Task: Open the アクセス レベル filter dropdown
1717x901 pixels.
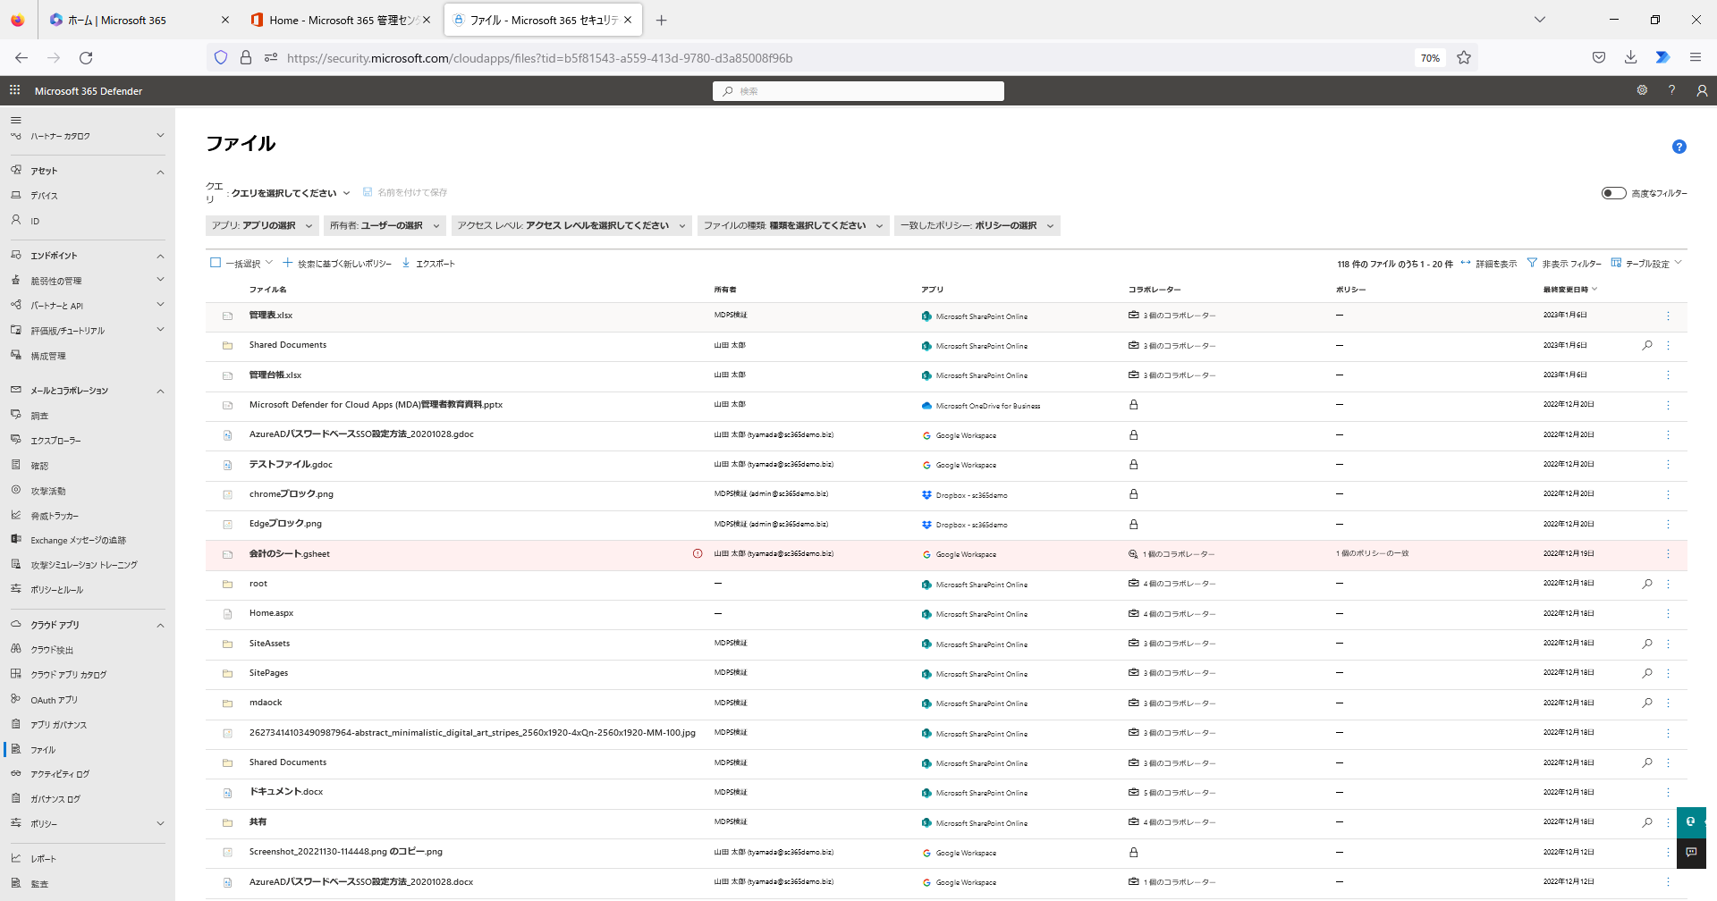Action: pos(571,225)
